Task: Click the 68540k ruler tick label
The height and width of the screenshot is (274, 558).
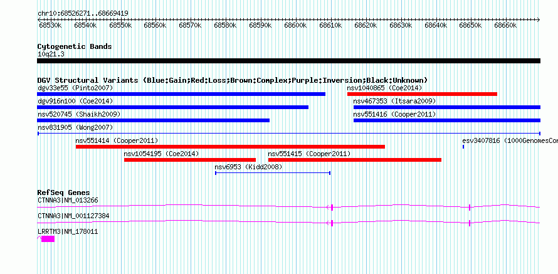Action: tap(85, 26)
